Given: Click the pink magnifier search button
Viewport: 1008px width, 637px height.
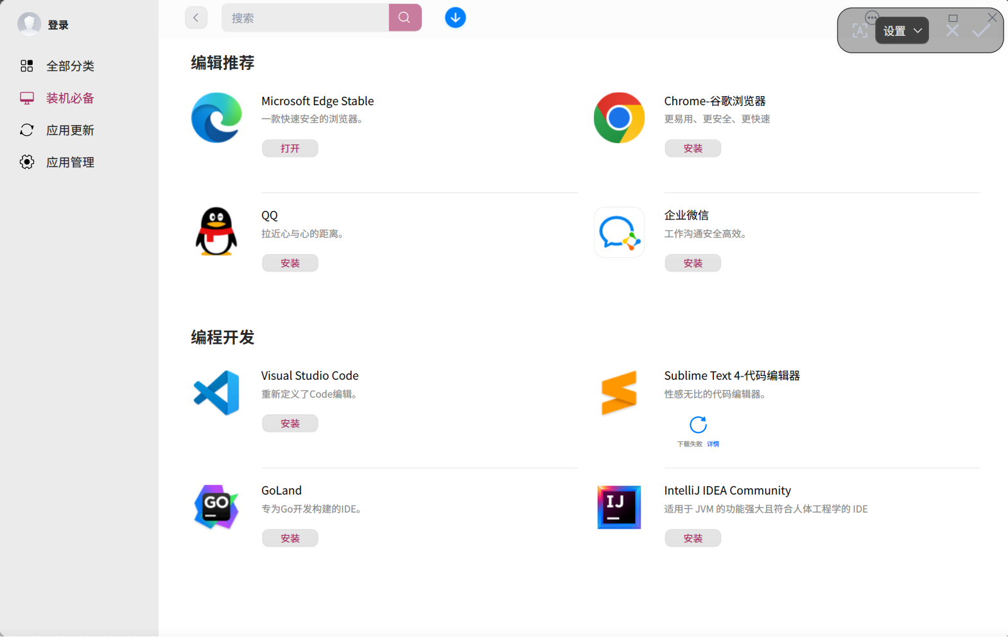Looking at the screenshot, I should [x=405, y=18].
